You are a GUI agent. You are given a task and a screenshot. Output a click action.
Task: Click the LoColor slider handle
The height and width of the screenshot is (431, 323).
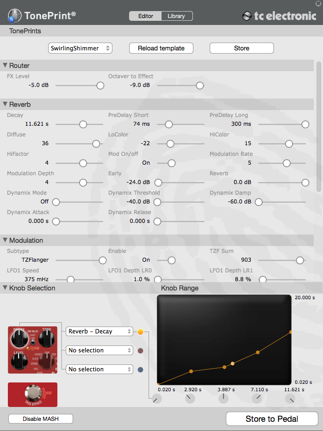[x=170, y=144]
